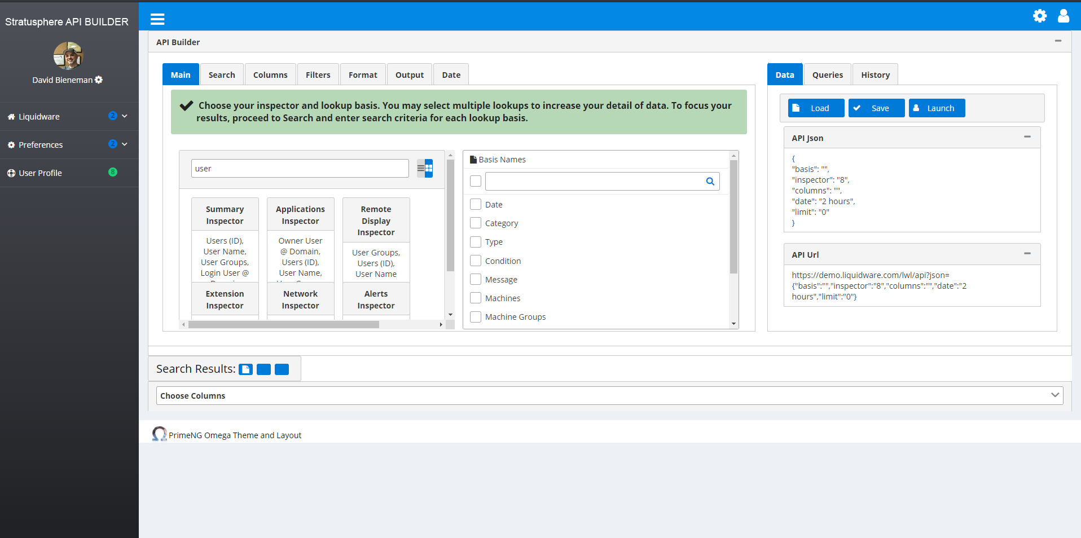Toggle the hamburger sidebar menu
The height and width of the screenshot is (538, 1081).
tap(157, 19)
